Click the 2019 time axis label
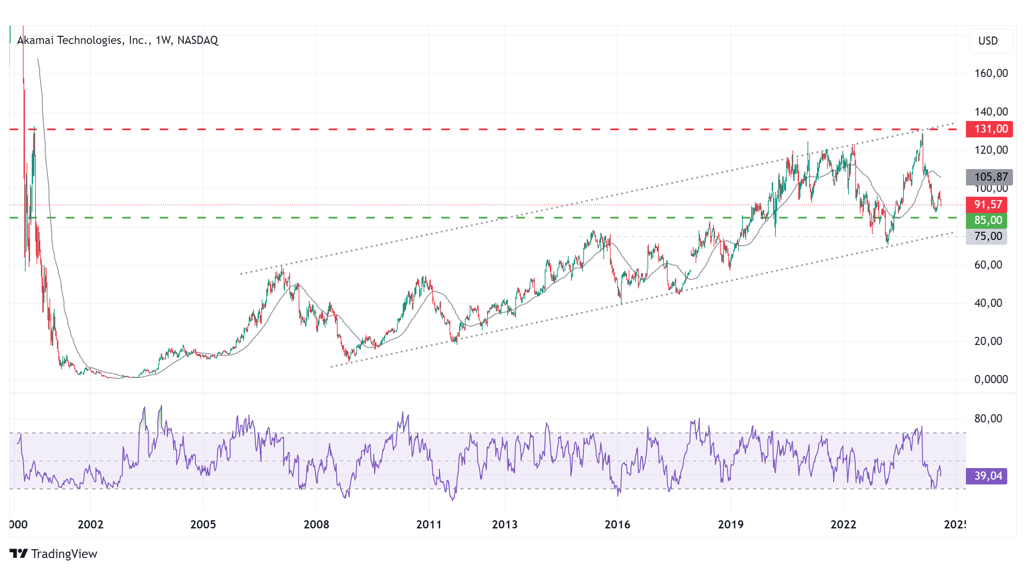Image resolution: width=1026 pixels, height=570 pixels. [x=730, y=525]
